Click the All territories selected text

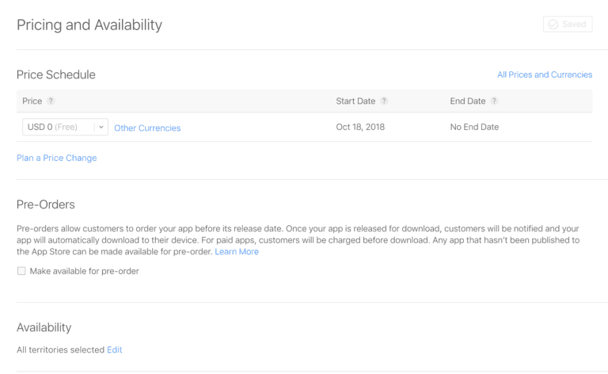pos(60,349)
